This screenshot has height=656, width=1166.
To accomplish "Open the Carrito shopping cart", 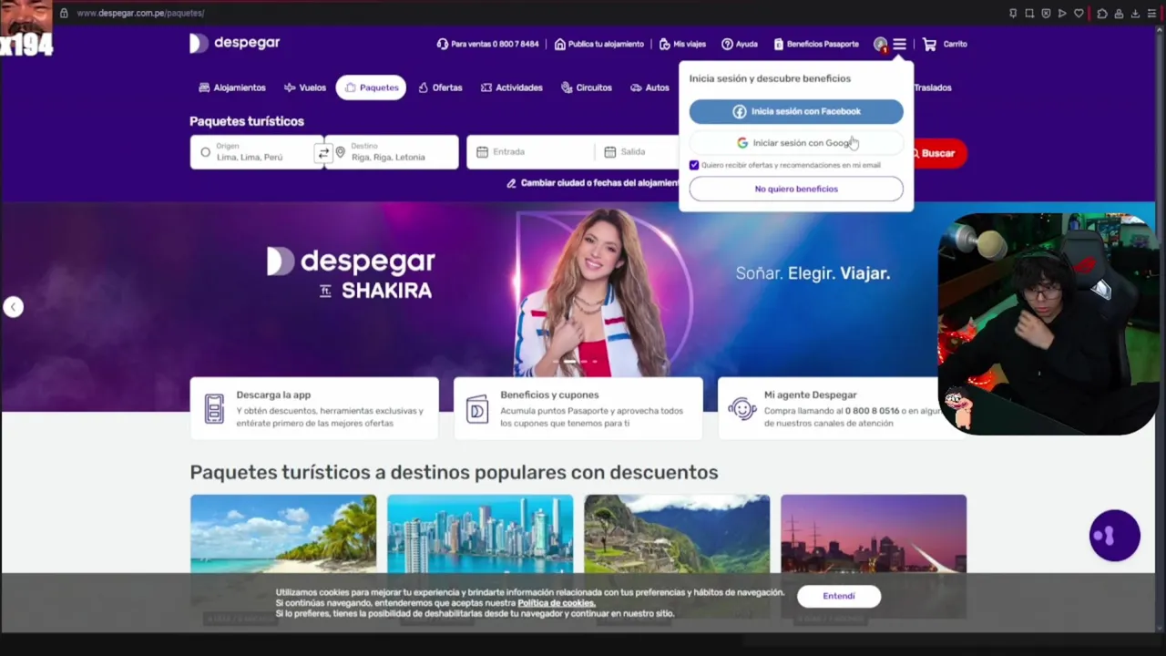I will (x=945, y=44).
